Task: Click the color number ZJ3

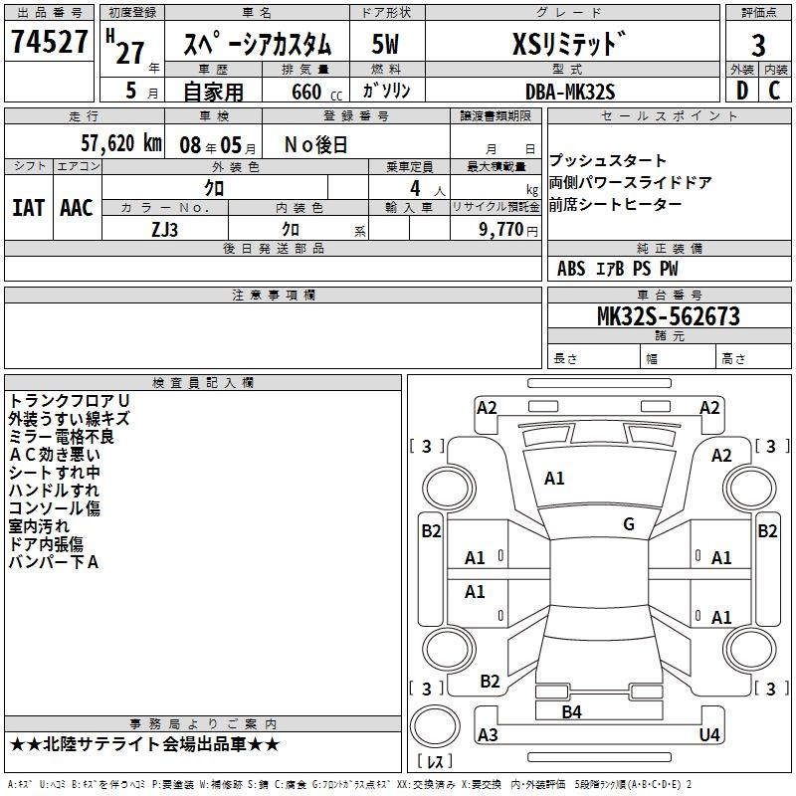Action: click(x=164, y=228)
